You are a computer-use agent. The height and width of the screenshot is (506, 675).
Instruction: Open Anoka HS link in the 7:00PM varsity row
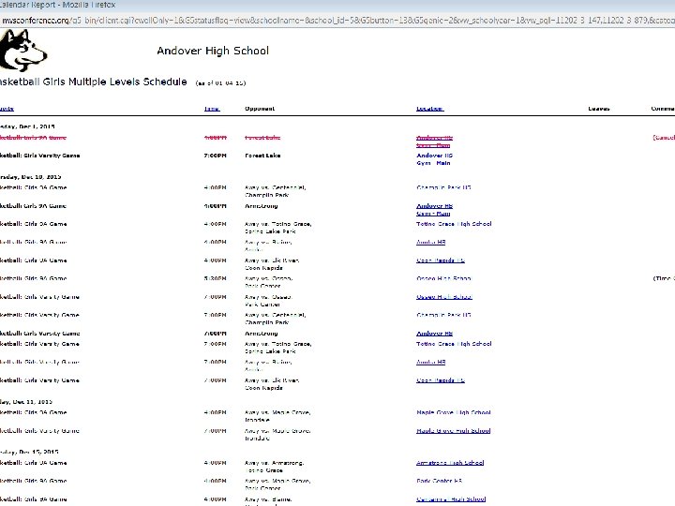[x=430, y=363]
